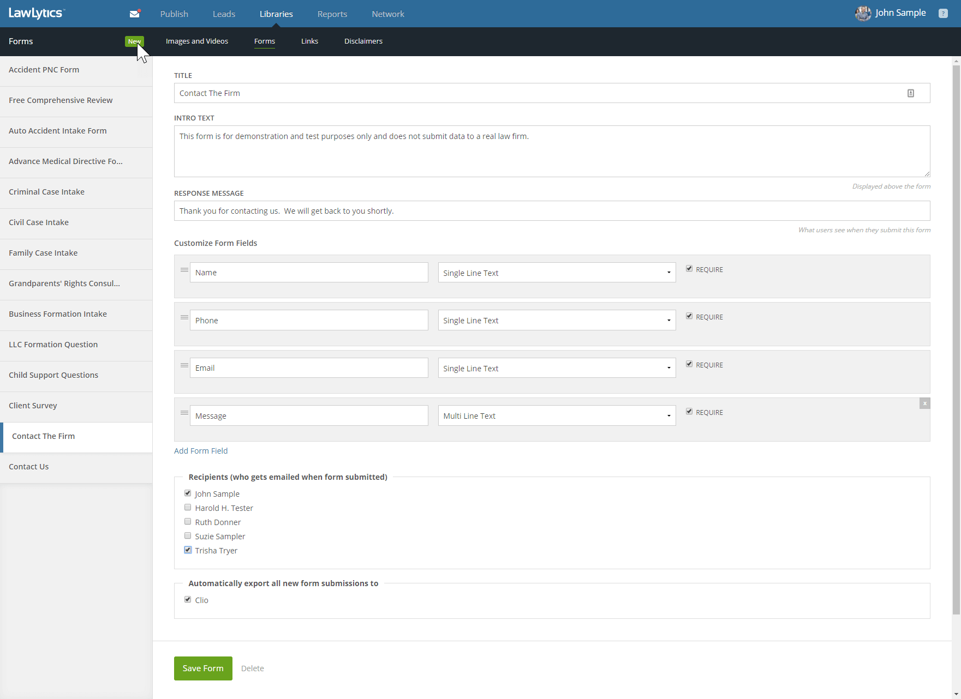The height and width of the screenshot is (699, 961).
Task: Open the Reports menu
Action: point(332,14)
